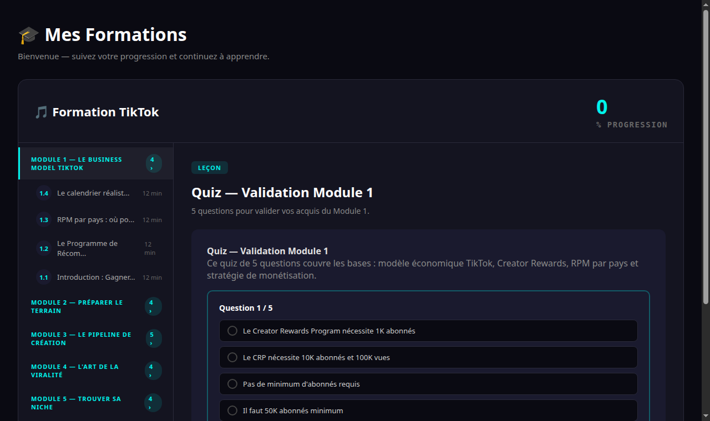Click the music note icon by Formation TikTok

[x=41, y=112]
